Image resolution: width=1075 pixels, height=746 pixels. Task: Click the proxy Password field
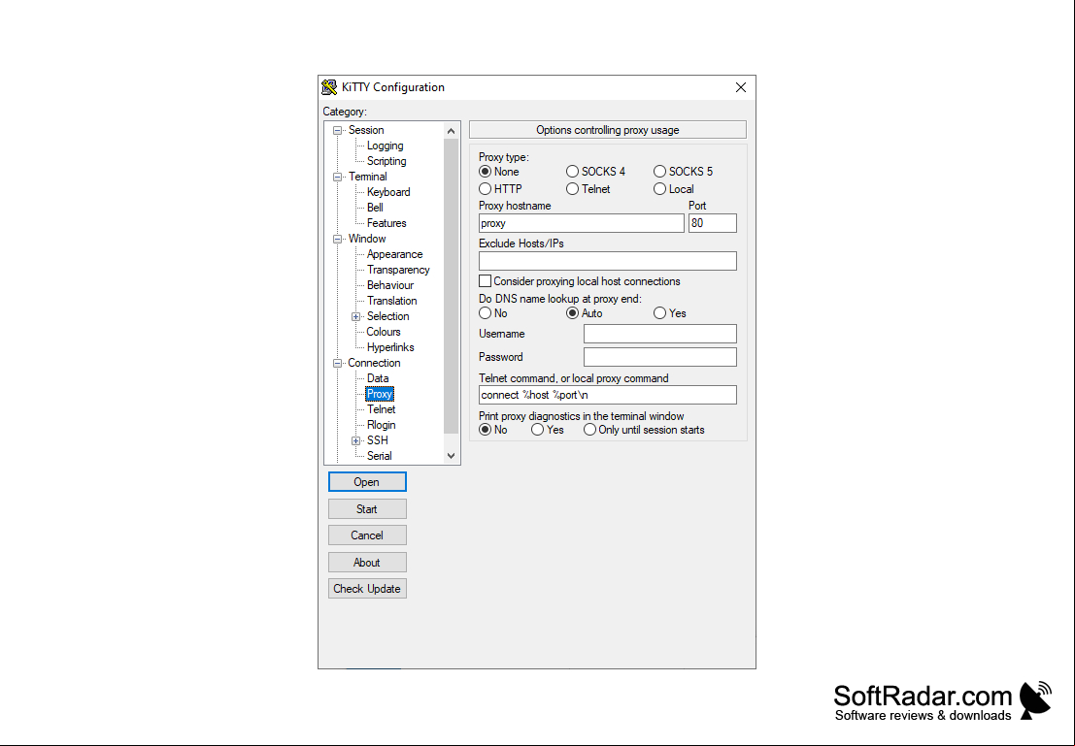coord(660,357)
